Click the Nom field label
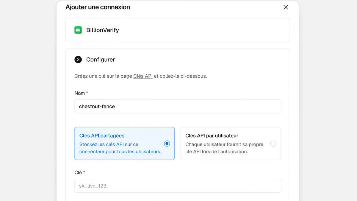This screenshot has height=201, width=357. click(80, 93)
